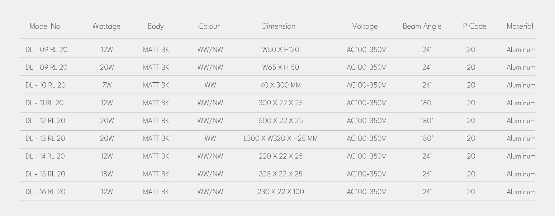555x216 pixels.
Task: Select model DL - 16 RL 20
Action: pos(45,192)
